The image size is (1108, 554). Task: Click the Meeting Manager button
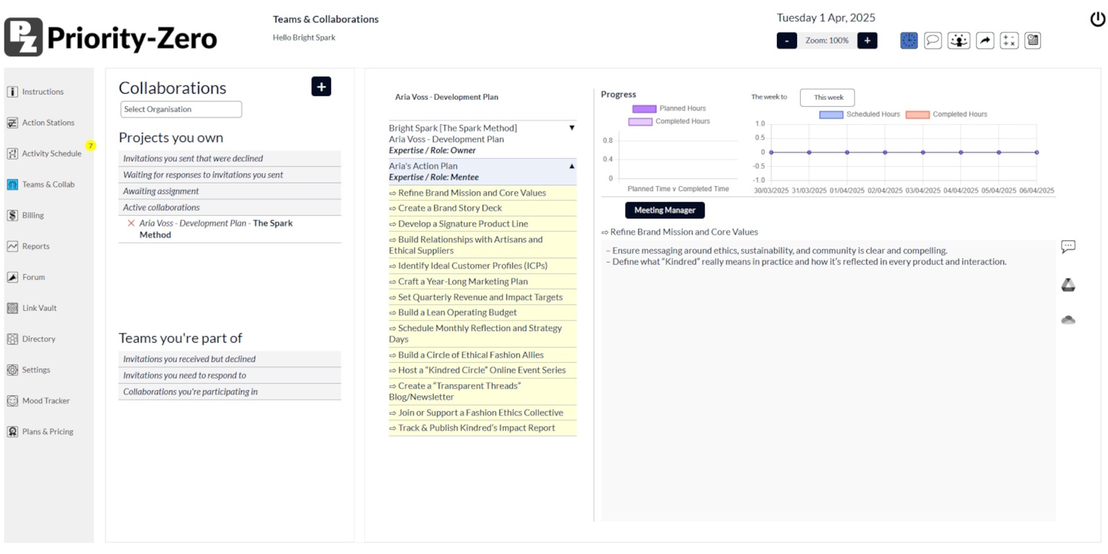pos(664,210)
